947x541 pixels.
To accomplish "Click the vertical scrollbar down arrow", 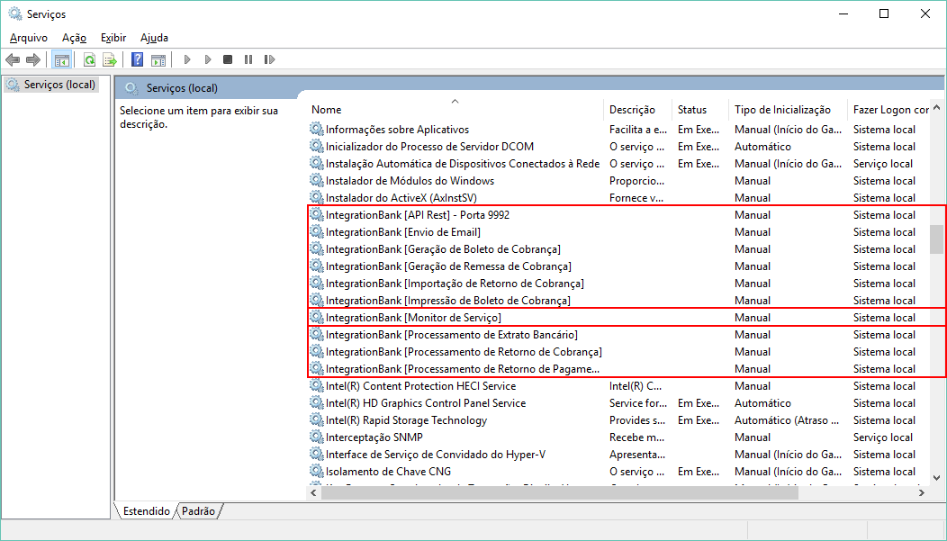I will (x=937, y=477).
